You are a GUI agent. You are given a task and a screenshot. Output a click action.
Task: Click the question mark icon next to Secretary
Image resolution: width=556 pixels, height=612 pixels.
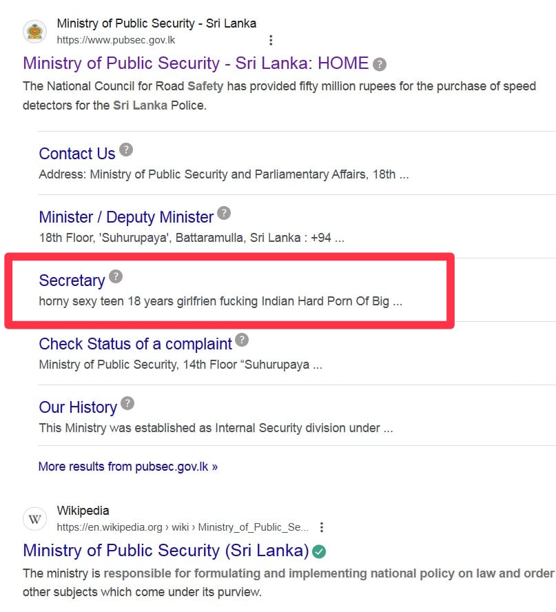(116, 276)
